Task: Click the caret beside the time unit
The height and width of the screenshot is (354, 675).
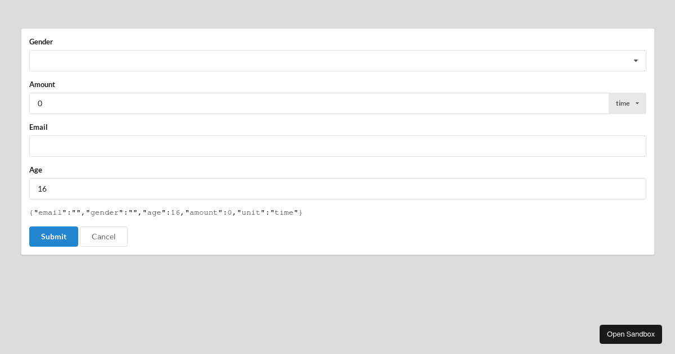Action: (637, 103)
